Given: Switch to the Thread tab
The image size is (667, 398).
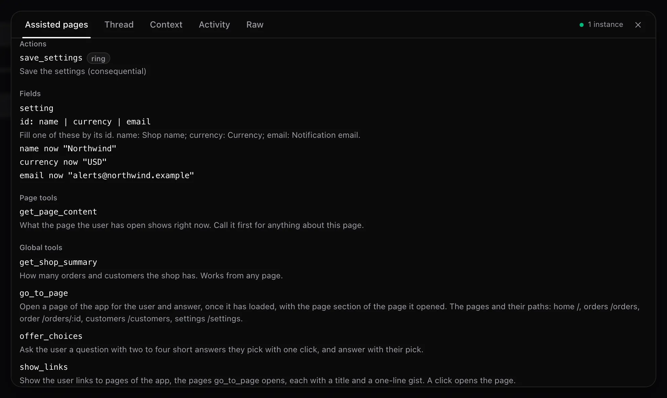Looking at the screenshot, I should point(119,25).
